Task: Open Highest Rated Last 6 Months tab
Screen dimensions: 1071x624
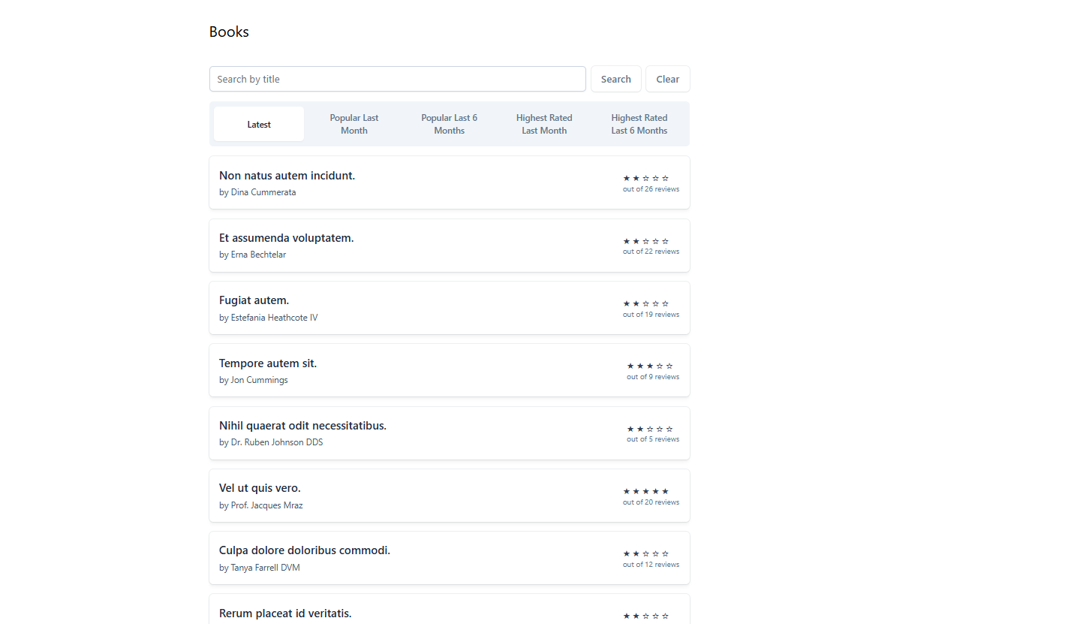Action: pos(639,124)
